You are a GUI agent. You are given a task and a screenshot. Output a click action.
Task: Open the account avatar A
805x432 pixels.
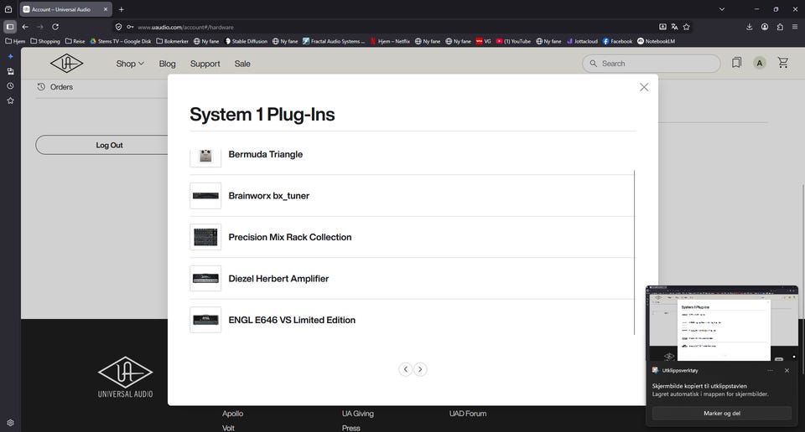tap(760, 63)
